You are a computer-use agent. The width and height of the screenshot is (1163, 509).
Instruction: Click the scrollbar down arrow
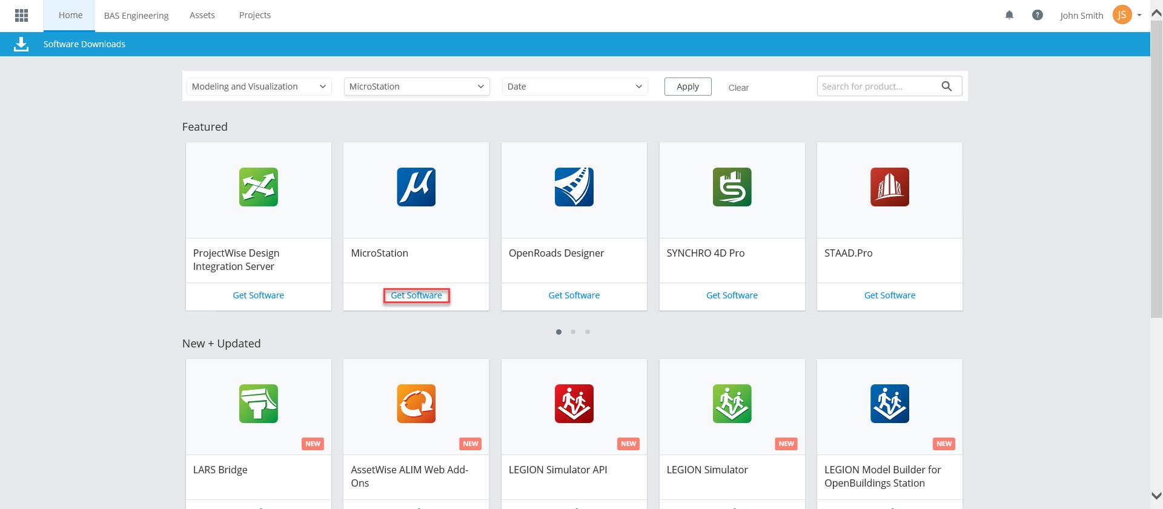1156,496
